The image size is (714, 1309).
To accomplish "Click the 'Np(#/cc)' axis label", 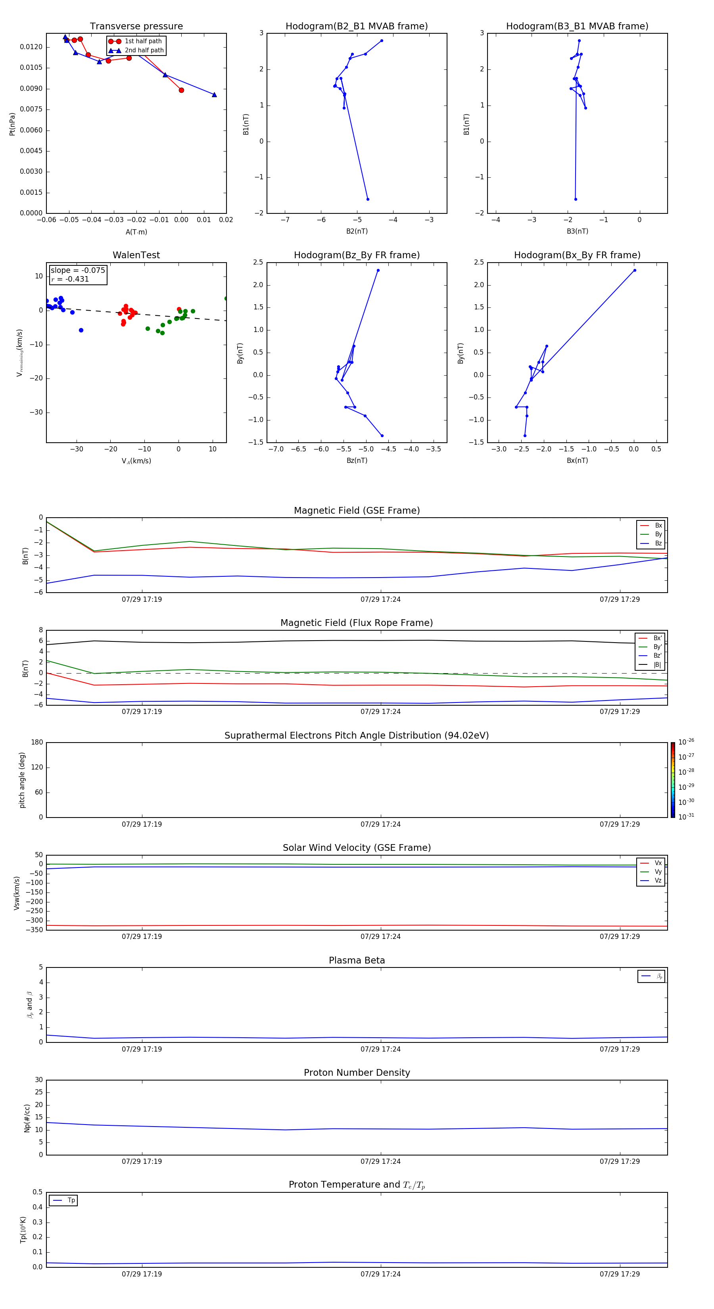I will coord(27,1118).
